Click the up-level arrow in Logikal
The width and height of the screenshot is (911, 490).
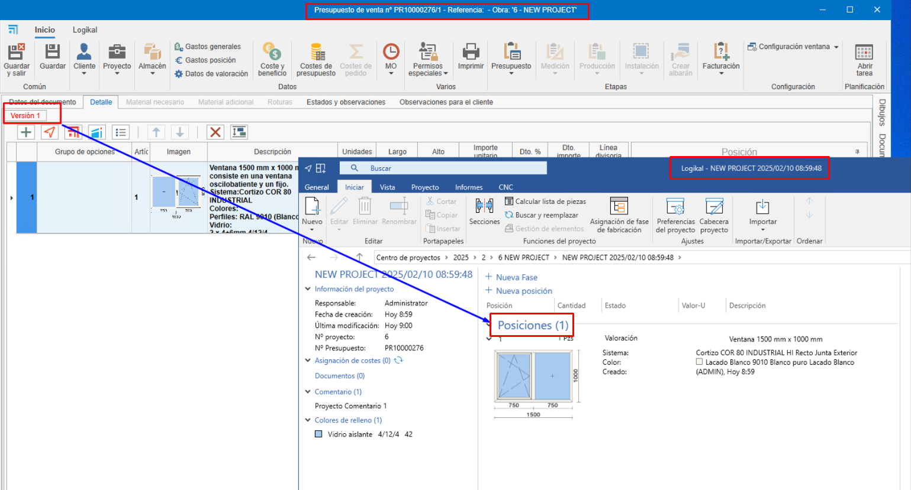coord(359,257)
